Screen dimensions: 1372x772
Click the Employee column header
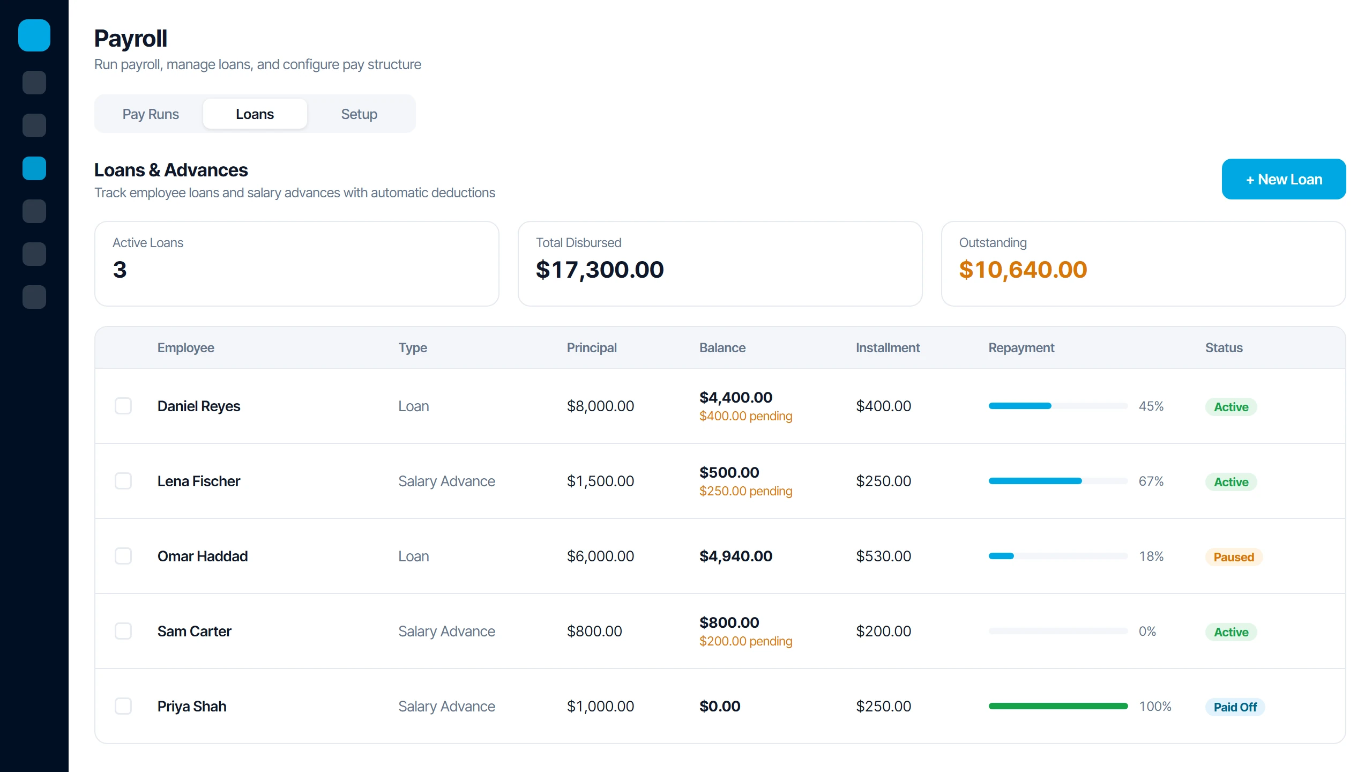(186, 347)
